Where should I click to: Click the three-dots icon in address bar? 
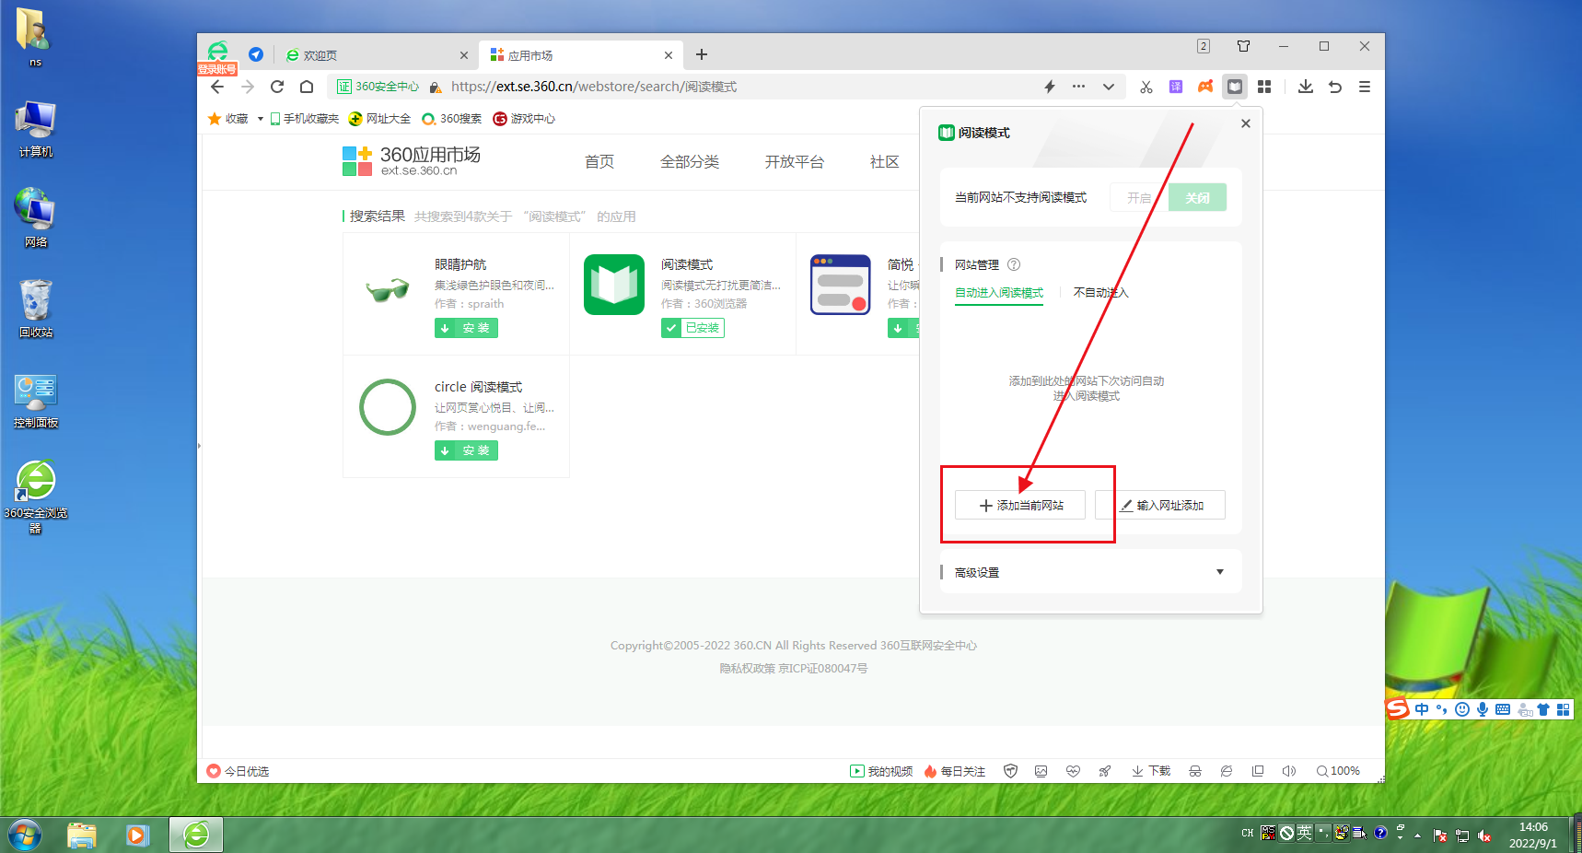point(1078,87)
